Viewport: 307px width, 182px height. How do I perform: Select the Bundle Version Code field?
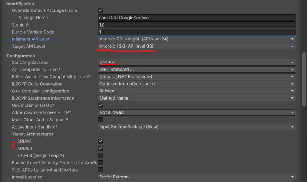pyautogui.click(x=197, y=32)
